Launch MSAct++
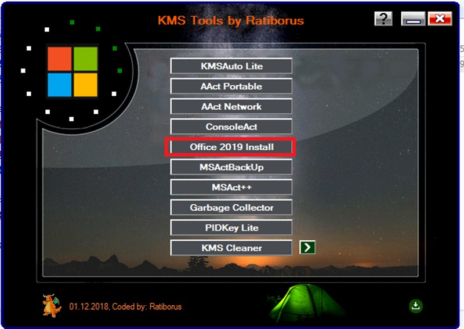 click(231, 187)
